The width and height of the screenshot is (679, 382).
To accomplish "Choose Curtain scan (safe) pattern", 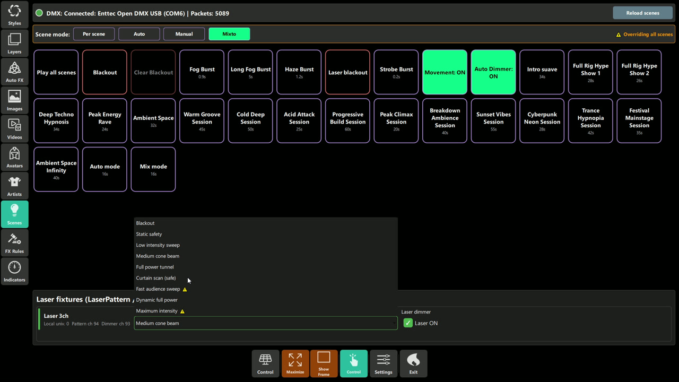I will 266,278.
